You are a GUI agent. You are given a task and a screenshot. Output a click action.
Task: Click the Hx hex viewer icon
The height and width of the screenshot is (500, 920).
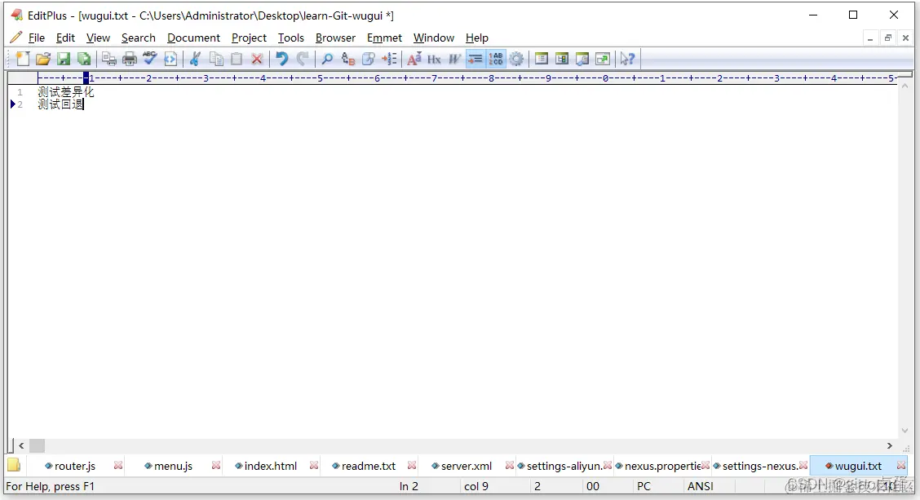(434, 59)
